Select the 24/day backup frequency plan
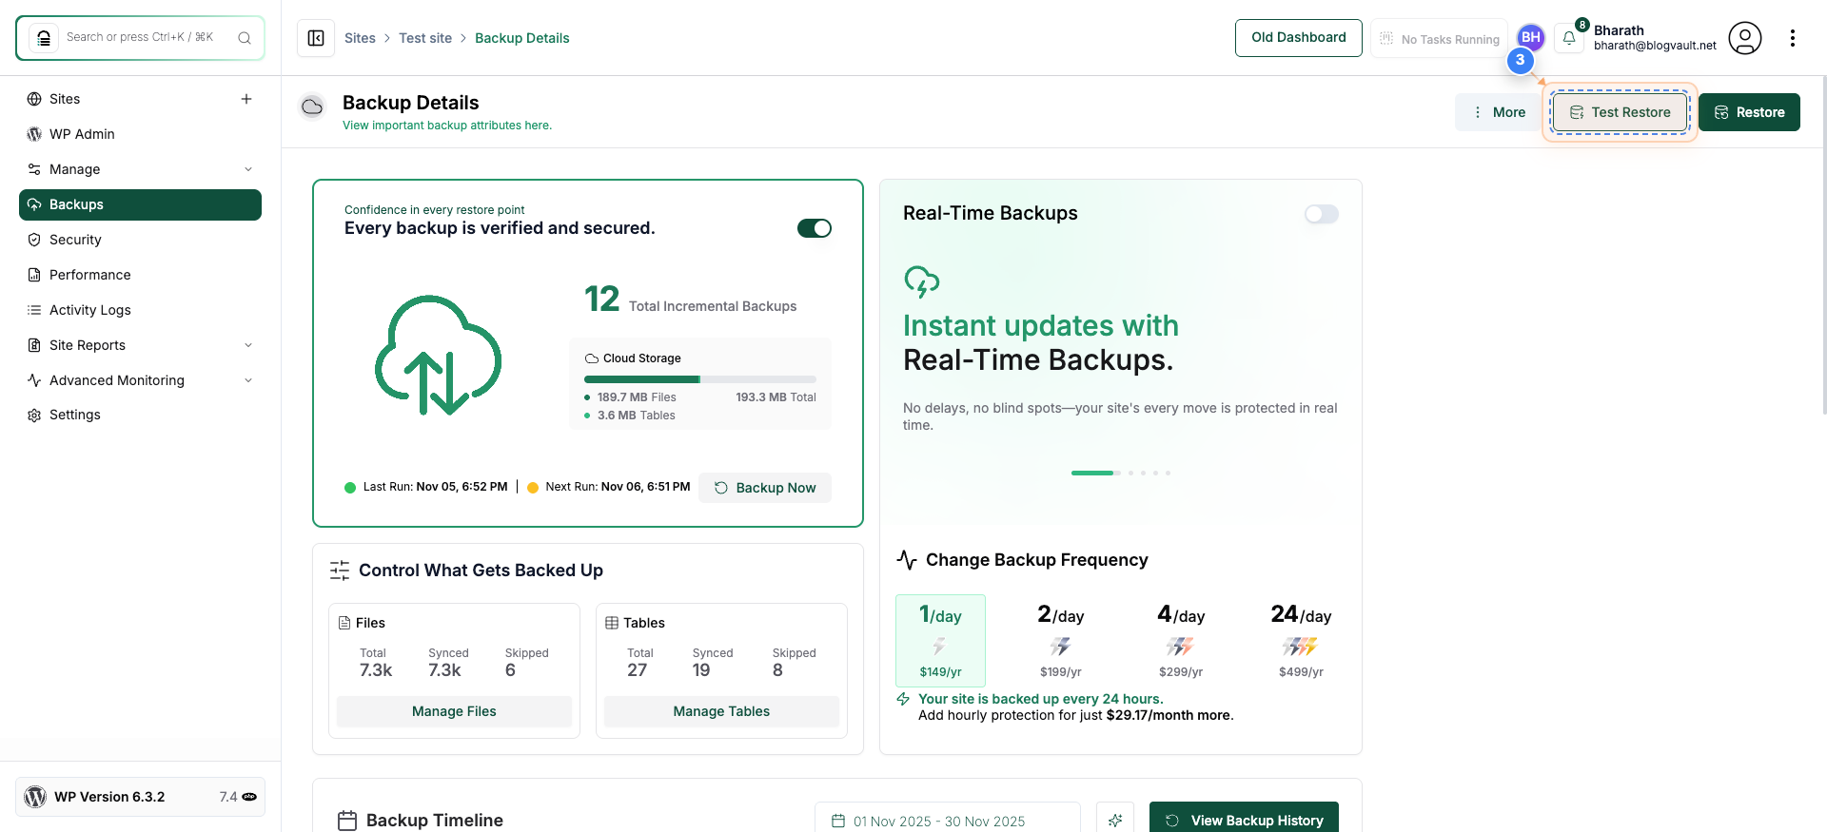Screen dimensions: 1827x832 point(1301,641)
